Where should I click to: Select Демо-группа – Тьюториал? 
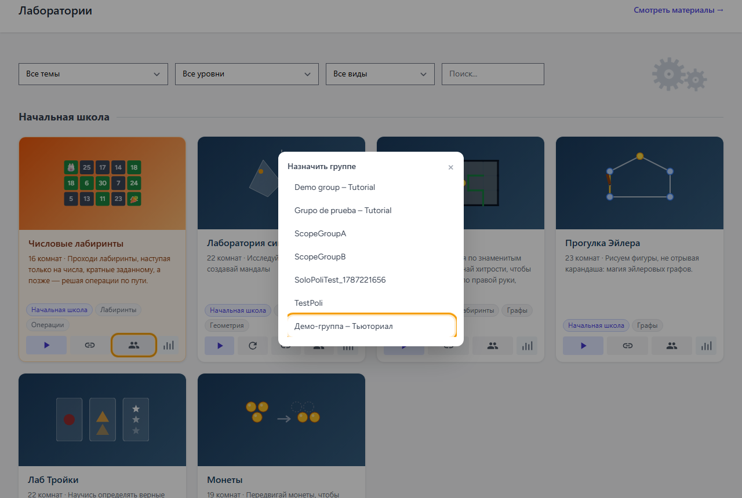click(x=371, y=326)
